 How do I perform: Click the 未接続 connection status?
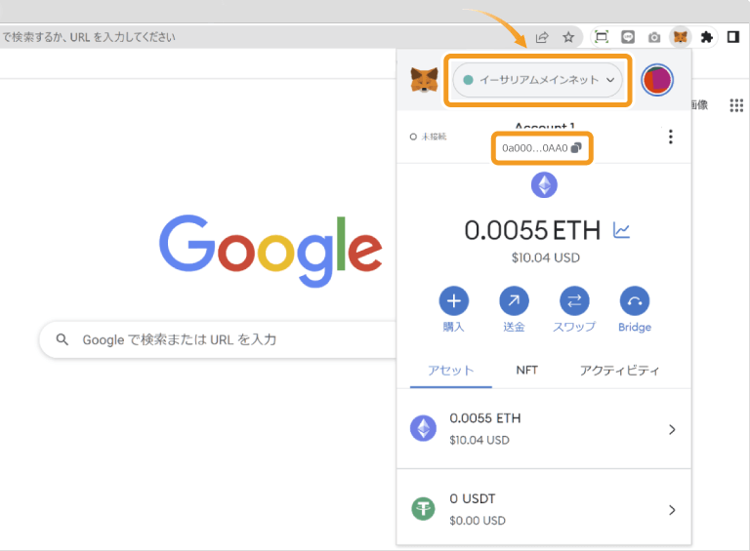pos(428,137)
